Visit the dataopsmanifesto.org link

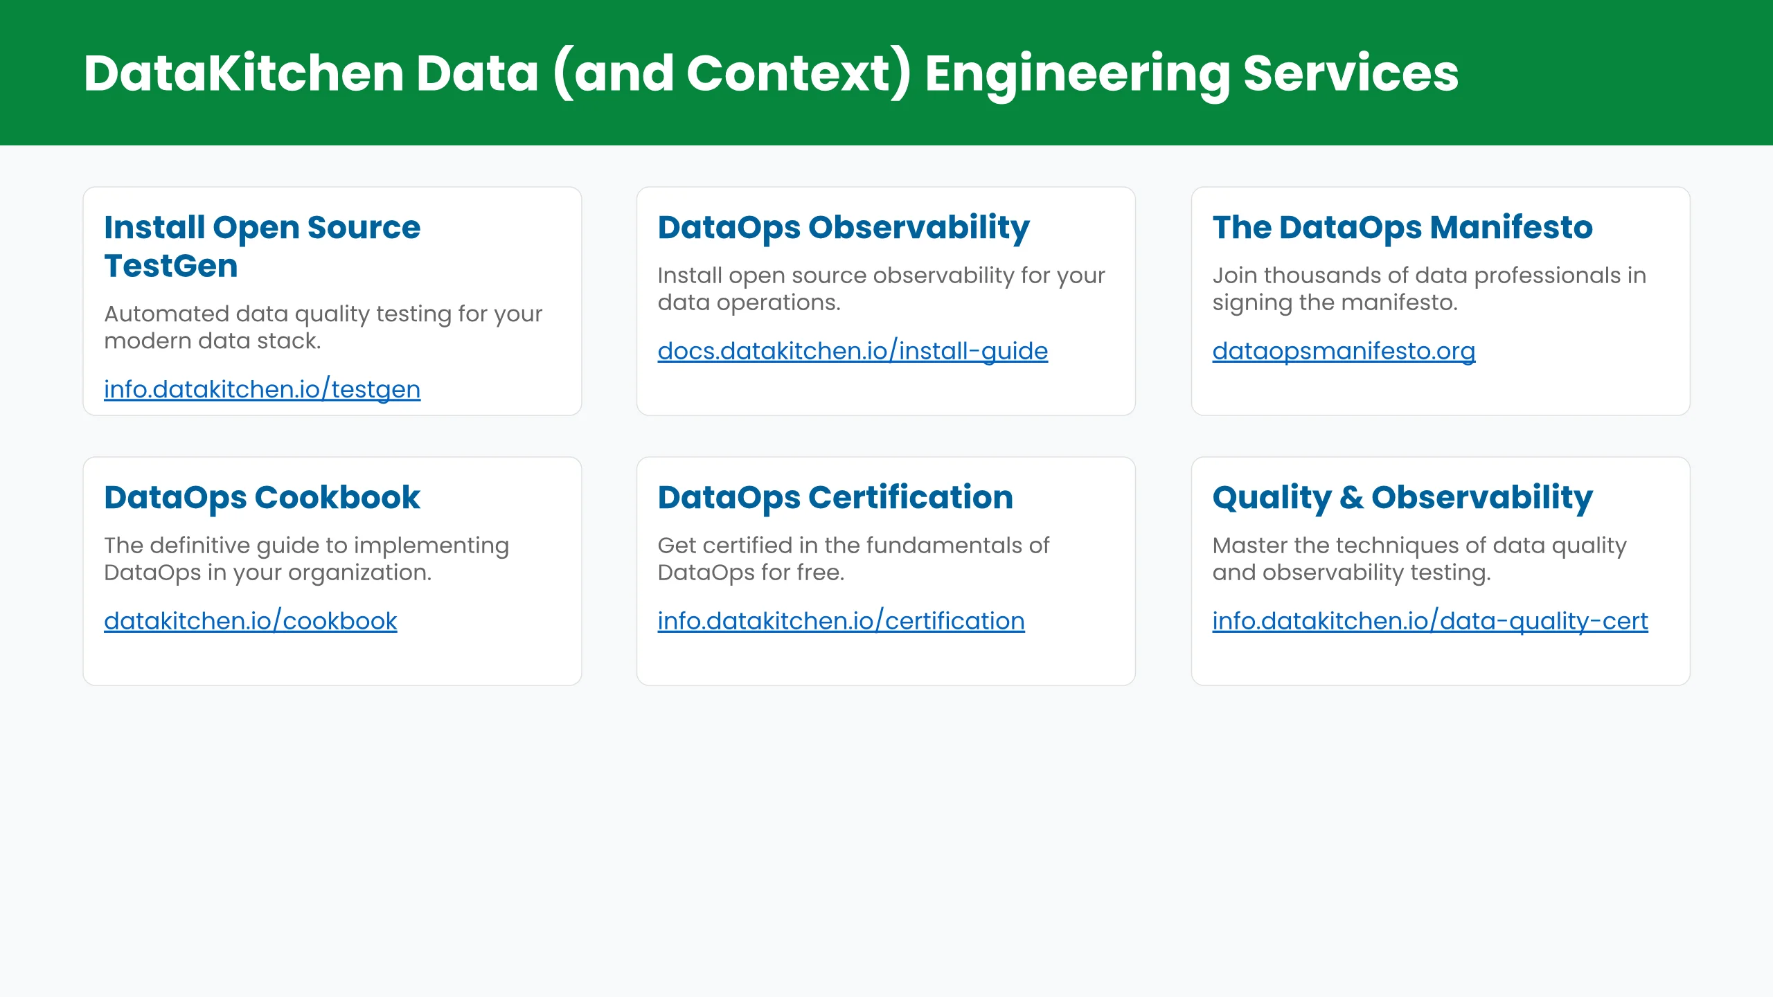point(1344,351)
